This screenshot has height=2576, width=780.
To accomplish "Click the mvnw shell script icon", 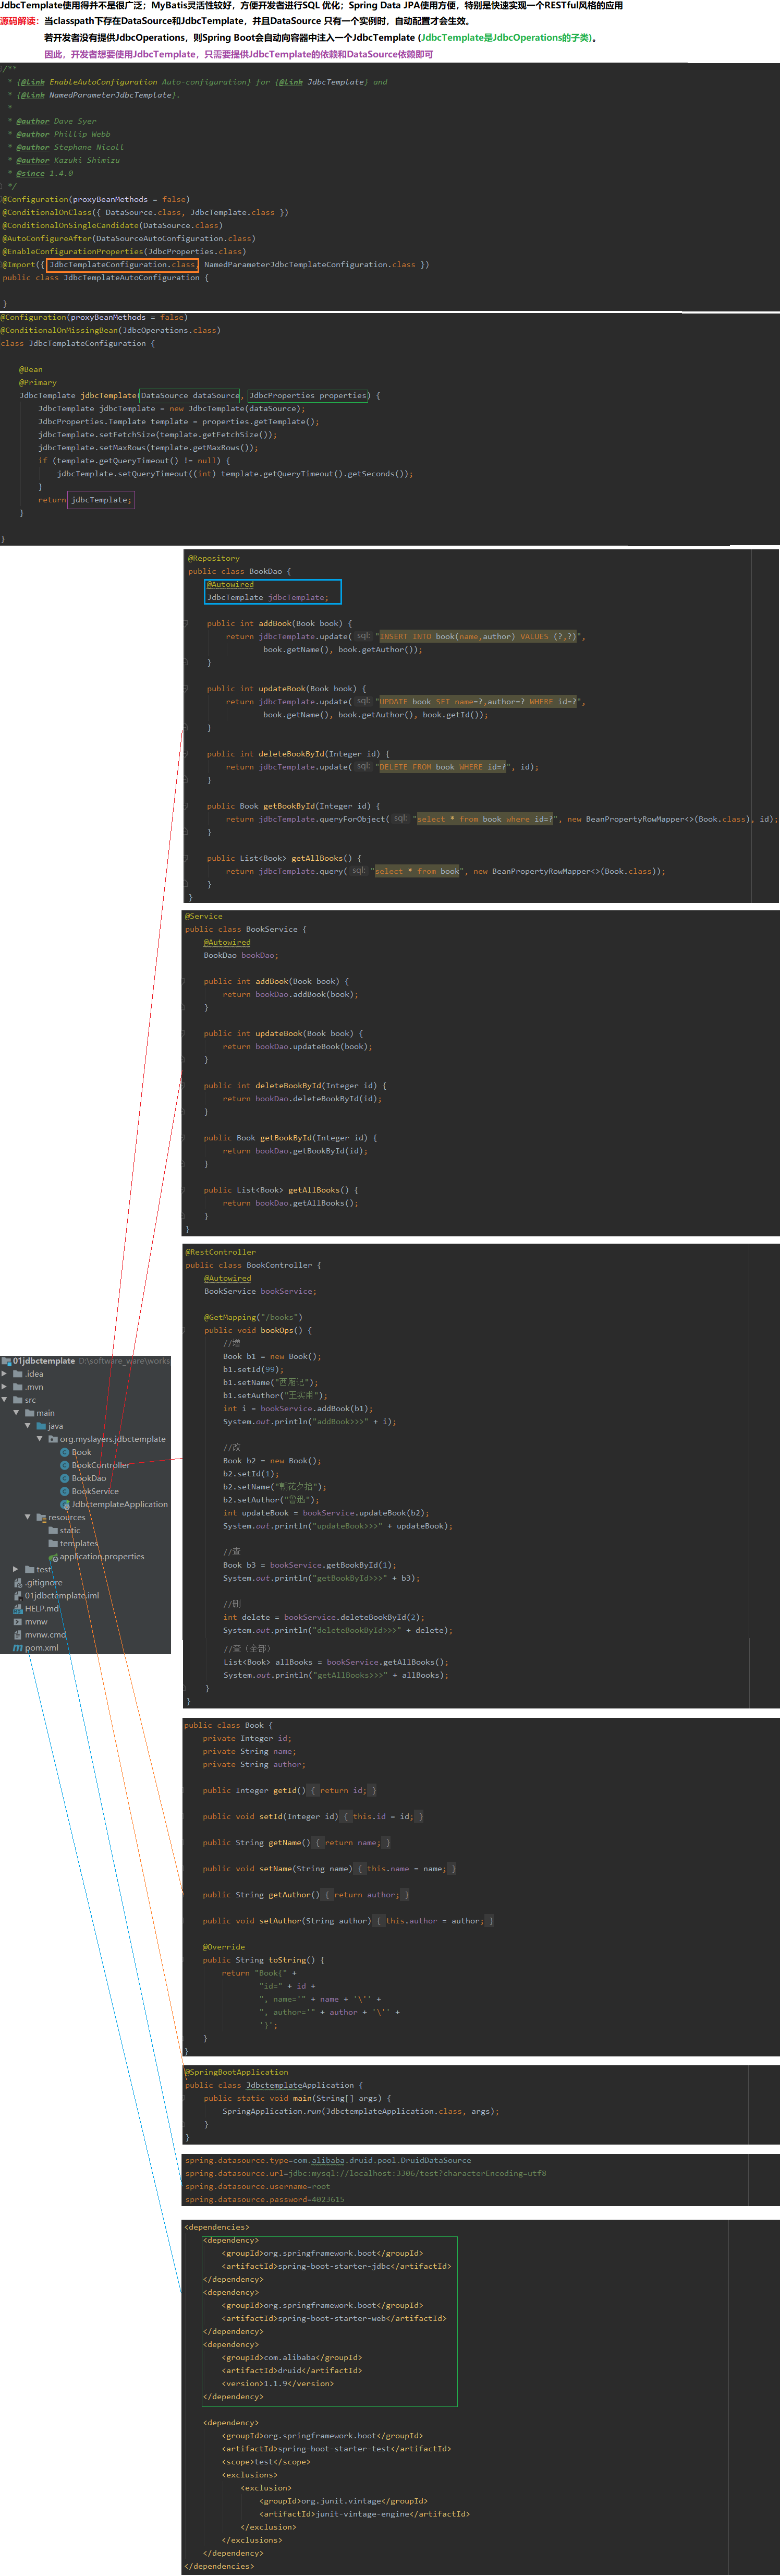I will click(18, 1622).
